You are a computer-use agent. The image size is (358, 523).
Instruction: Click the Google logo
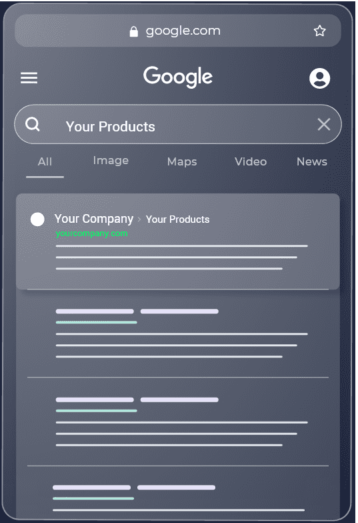coord(177,77)
